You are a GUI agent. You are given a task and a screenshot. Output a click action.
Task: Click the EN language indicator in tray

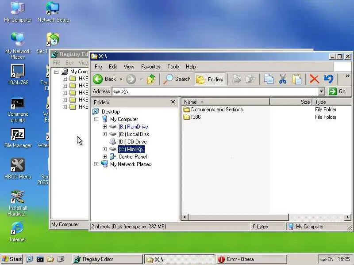(330, 259)
